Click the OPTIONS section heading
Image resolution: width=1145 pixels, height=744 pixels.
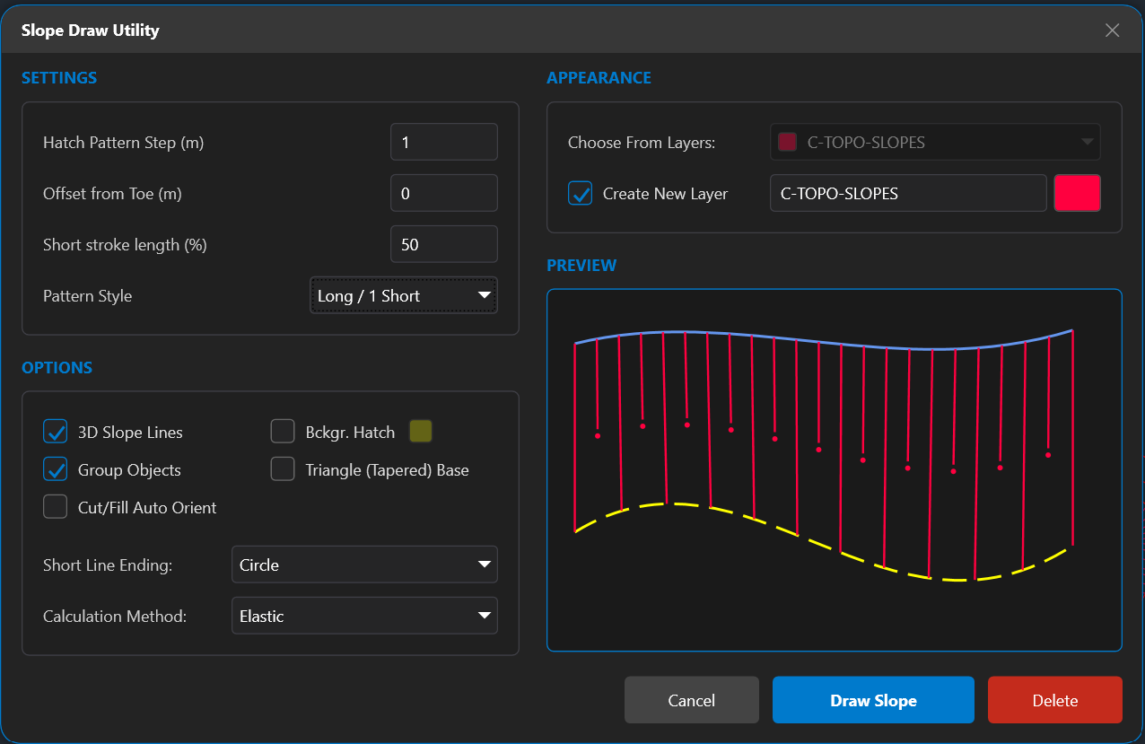coord(57,367)
